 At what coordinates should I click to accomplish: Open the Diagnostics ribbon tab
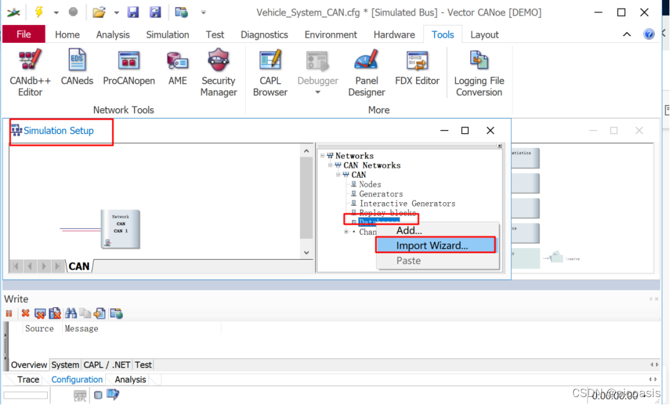pos(264,35)
